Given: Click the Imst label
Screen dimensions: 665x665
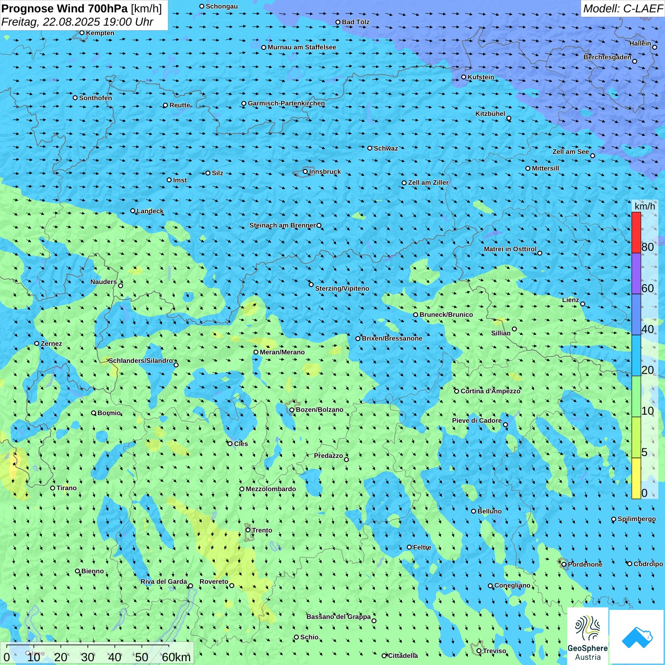Looking at the screenshot, I should [x=180, y=180].
